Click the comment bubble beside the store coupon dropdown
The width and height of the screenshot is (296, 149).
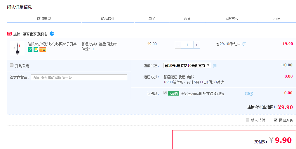pos(215,66)
